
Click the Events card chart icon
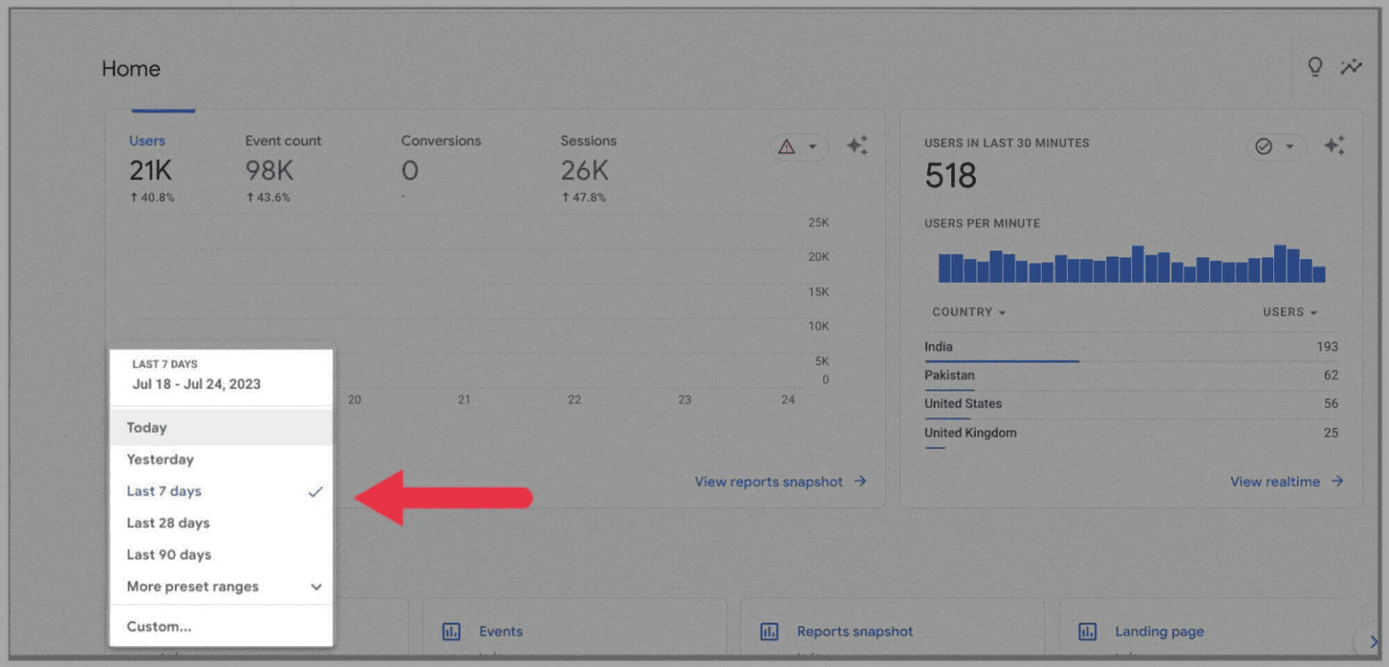pyautogui.click(x=451, y=631)
